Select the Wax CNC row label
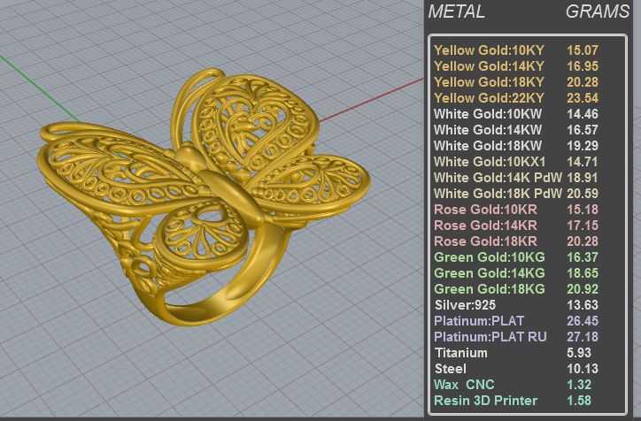Screen dimensions: 641x421 point(464,385)
